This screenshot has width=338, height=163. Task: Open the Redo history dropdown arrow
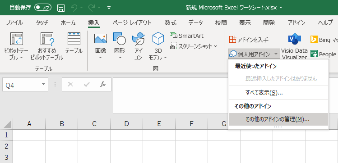[x=99, y=8]
